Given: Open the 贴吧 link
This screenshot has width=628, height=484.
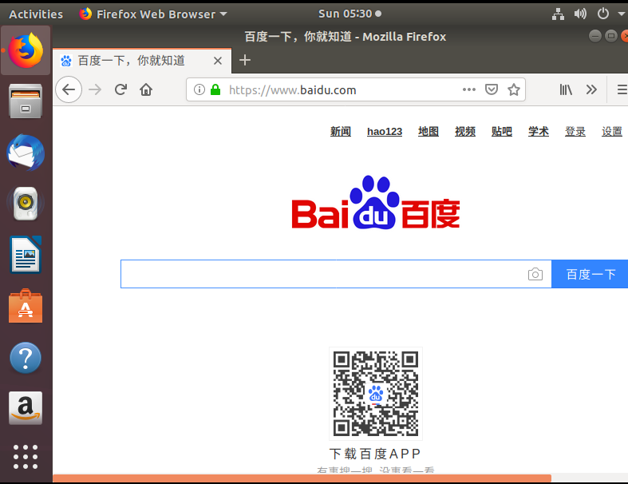Looking at the screenshot, I should 502,132.
